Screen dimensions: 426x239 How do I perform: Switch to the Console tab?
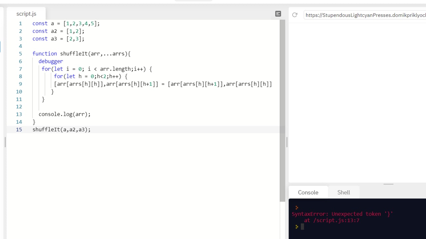[x=308, y=192]
